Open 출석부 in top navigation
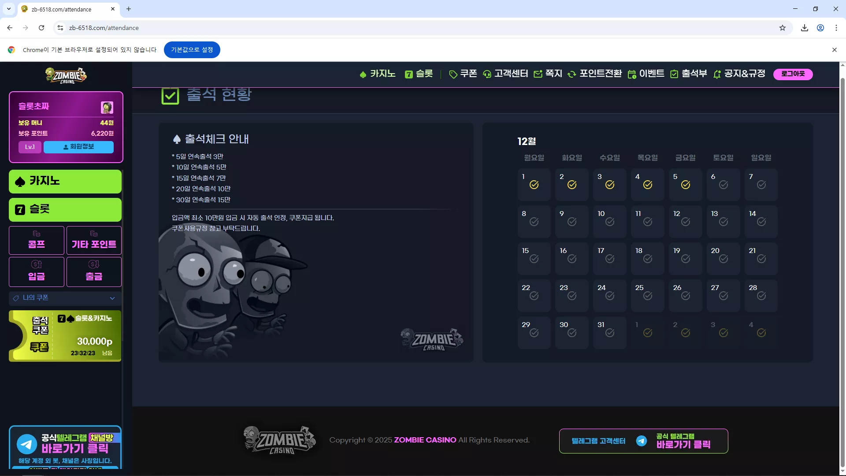Image resolution: width=846 pixels, height=476 pixels. pyautogui.click(x=688, y=74)
